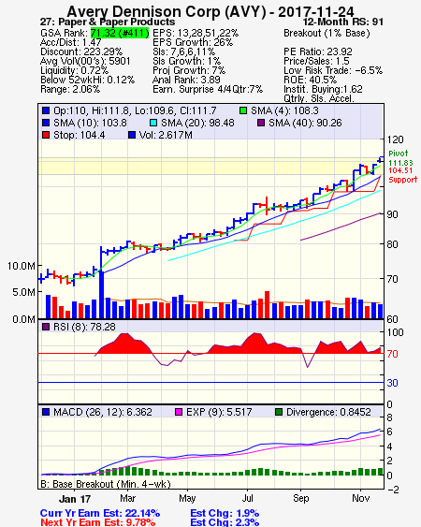421x527 pixels.
Task: Click the 'Jan 17' axis label
Action: click(75, 499)
